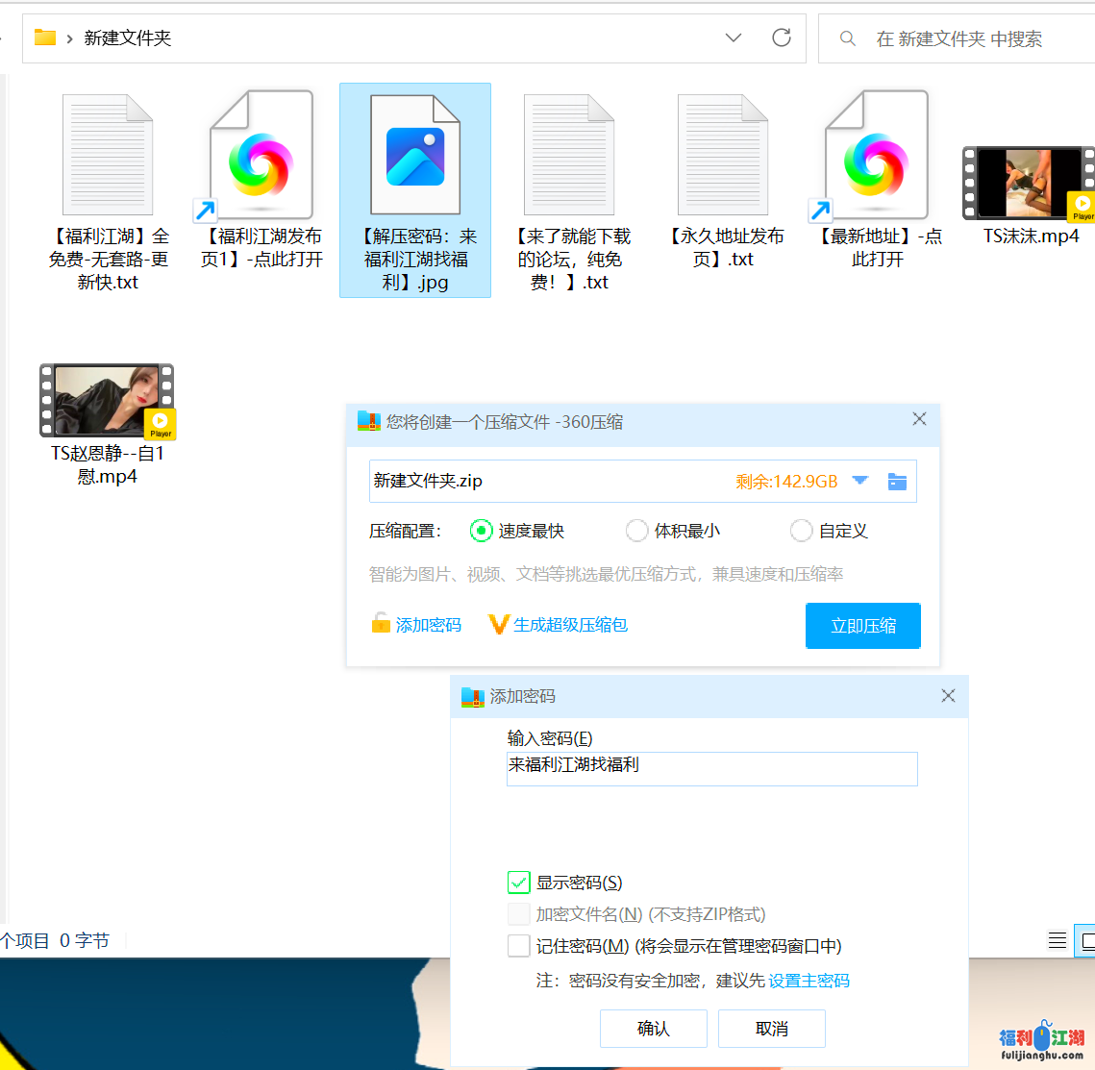Open the folder browse icon beside 剩余:142.9GB
1095x1070 pixels.
tap(897, 481)
